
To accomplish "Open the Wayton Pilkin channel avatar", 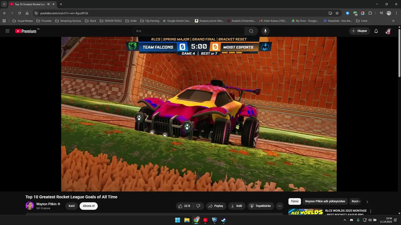I will [x=30, y=206].
